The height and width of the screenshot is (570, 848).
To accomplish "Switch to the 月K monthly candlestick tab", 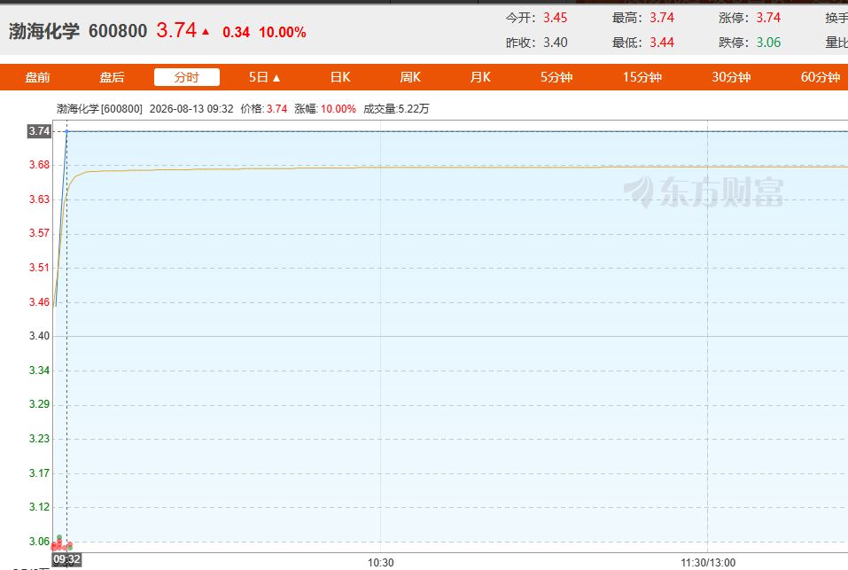I will point(480,77).
